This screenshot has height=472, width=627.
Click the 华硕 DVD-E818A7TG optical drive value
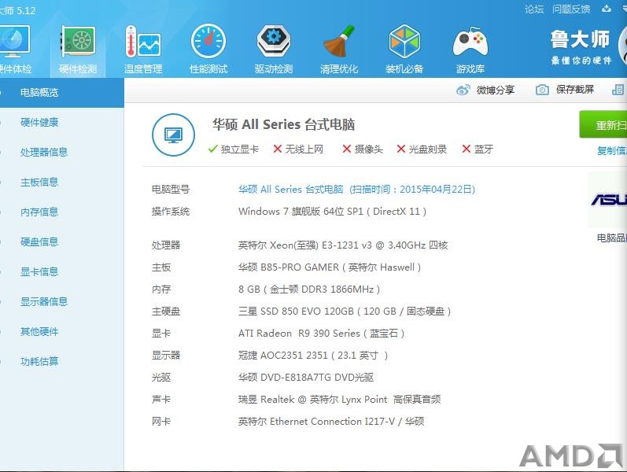tap(306, 377)
